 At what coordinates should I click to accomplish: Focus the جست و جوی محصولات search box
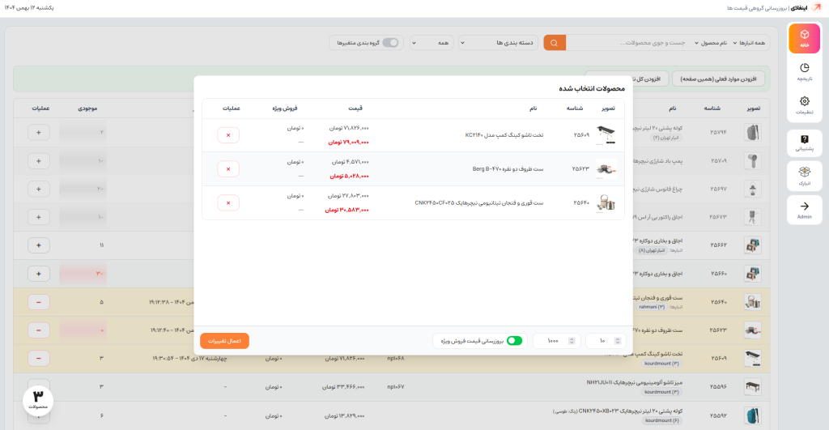629,43
